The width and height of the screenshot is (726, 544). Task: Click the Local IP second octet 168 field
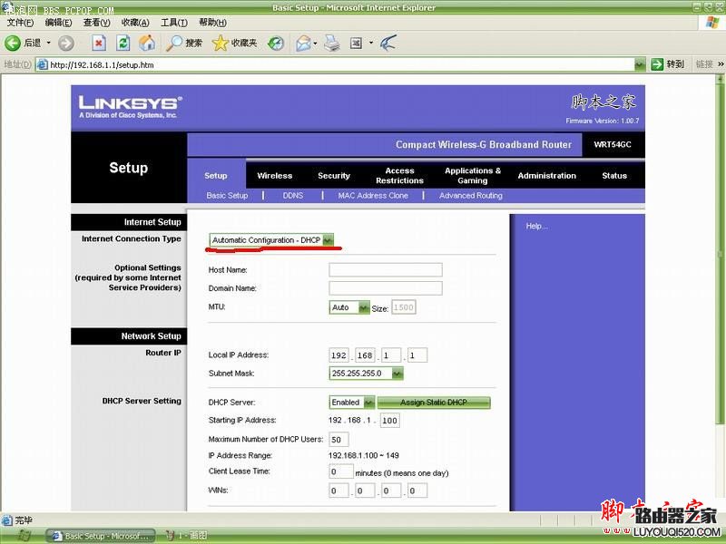tap(365, 355)
